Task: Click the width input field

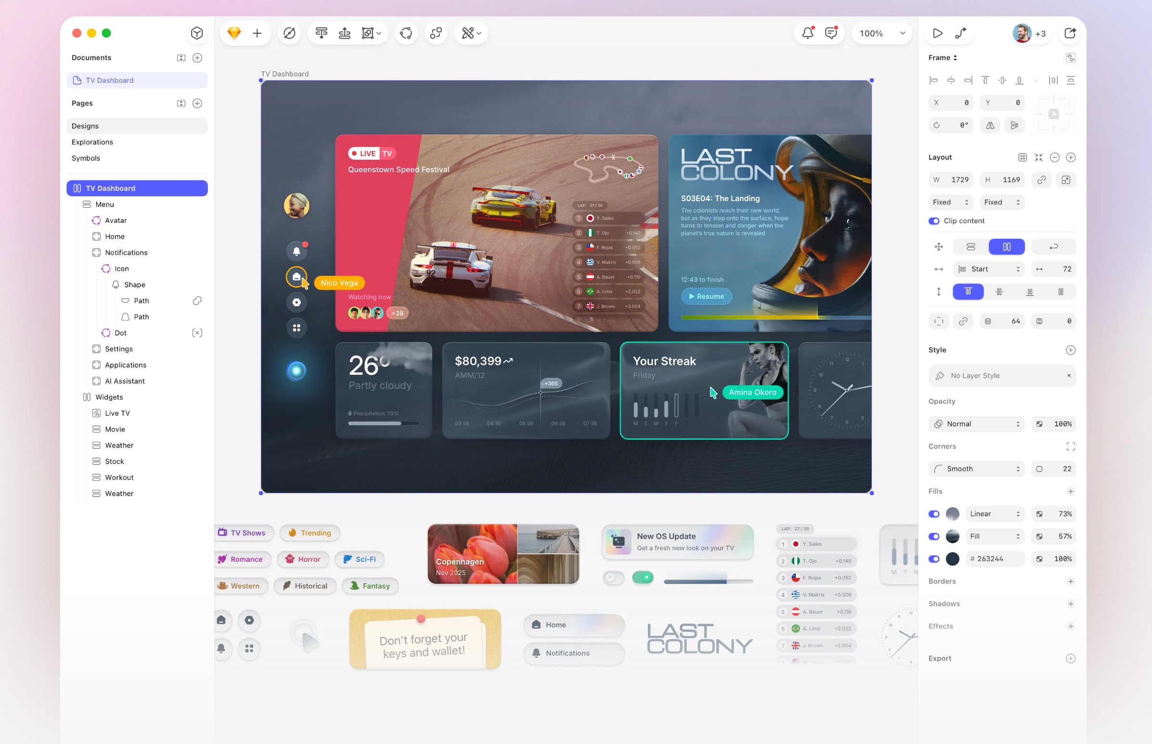Action: [x=950, y=180]
